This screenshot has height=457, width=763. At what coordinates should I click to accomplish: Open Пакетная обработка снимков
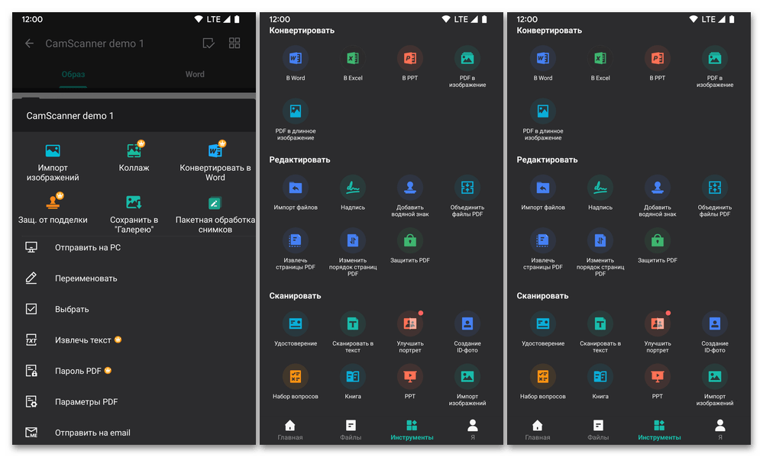[215, 214]
